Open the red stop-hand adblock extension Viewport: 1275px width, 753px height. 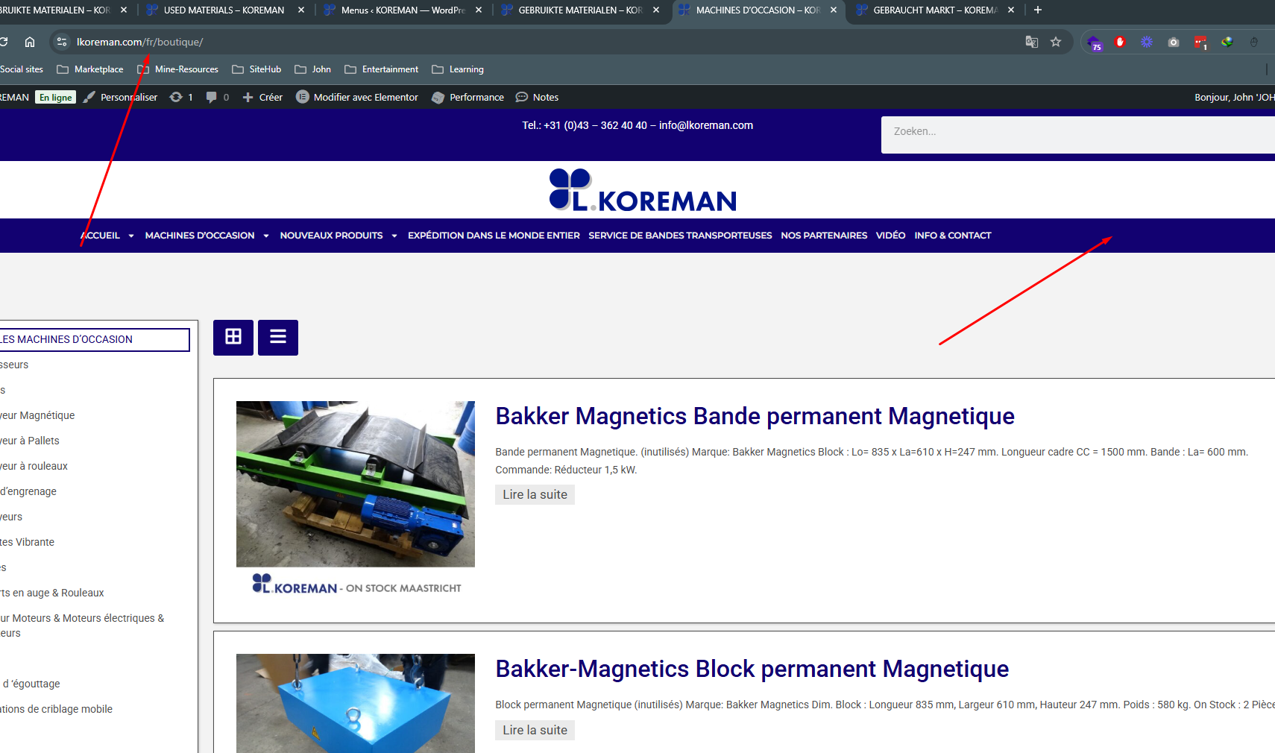pyautogui.click(x=1120, y=42)
